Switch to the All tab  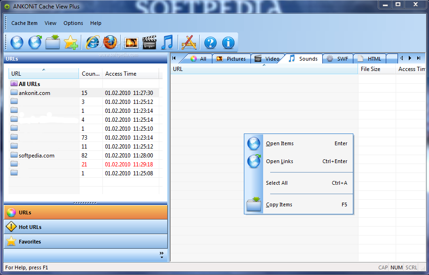(199, 59)
